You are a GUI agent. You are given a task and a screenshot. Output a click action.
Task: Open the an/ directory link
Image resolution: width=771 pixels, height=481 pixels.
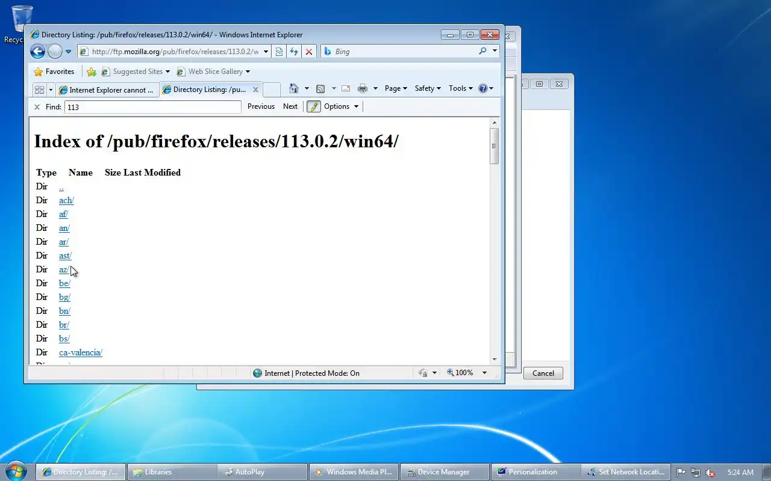pos(64,228)
